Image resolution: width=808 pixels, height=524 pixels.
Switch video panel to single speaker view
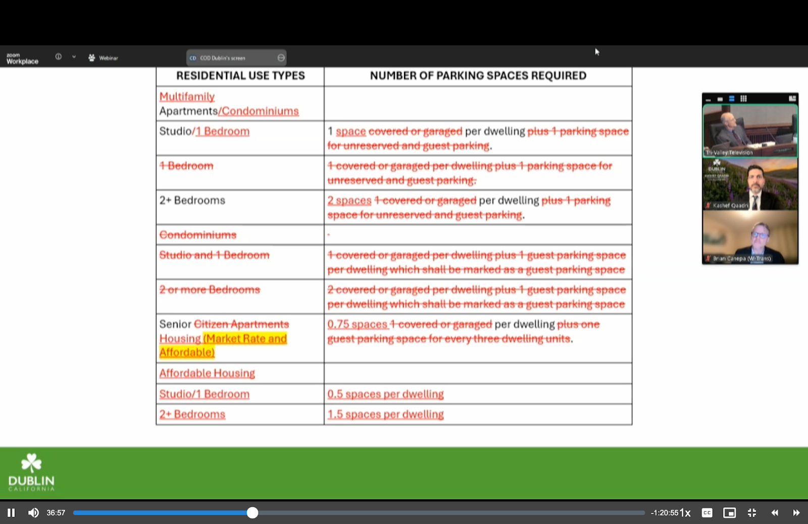720,99
